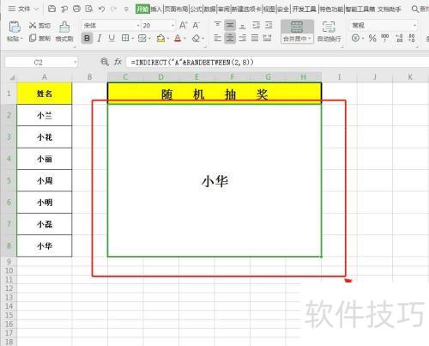Click the formula bar input field
The image size is (429, 346).
click(x=277, y=62)
